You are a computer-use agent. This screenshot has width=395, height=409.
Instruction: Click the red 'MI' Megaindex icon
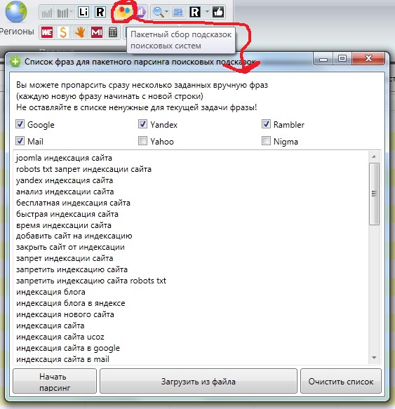(x=97, y=32)
